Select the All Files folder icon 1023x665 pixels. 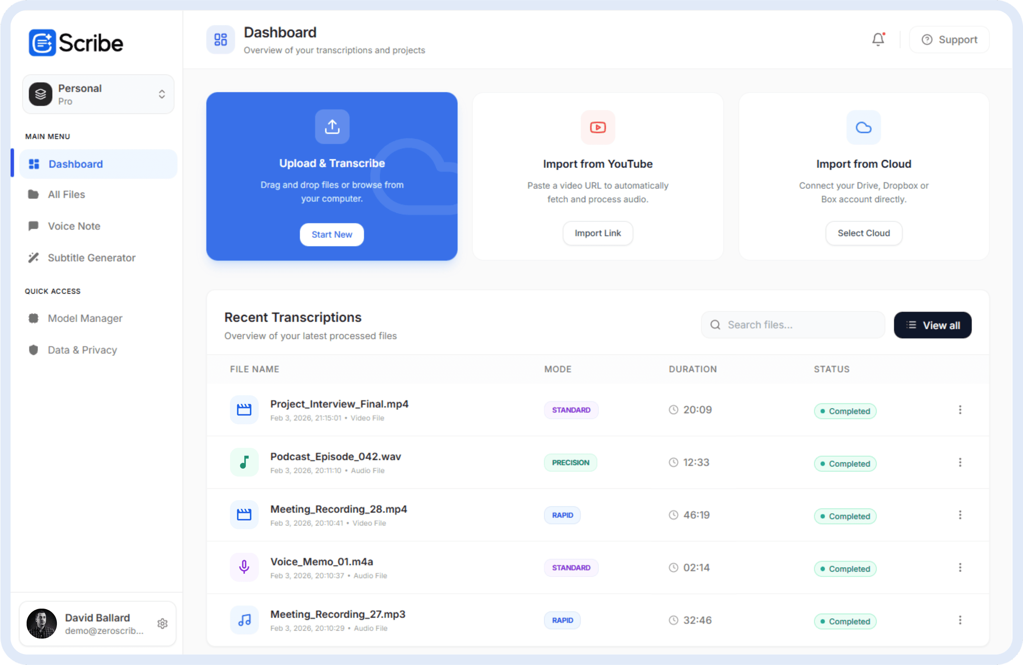33,194
